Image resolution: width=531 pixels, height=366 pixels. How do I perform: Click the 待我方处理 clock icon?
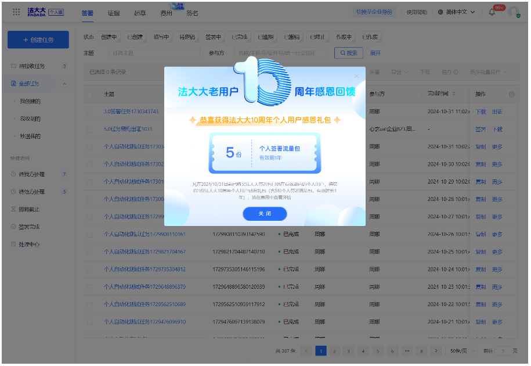point(13,174)
